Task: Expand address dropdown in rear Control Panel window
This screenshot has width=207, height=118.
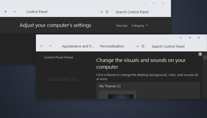Action: tap(102, 12)
